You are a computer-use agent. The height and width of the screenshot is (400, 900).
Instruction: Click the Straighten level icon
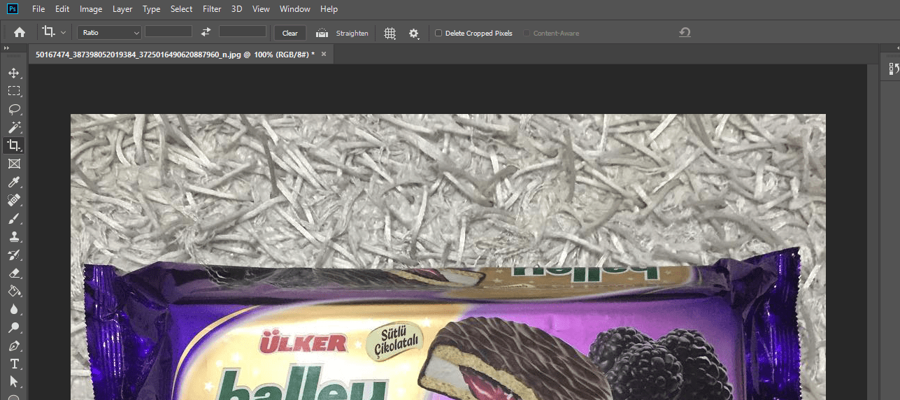(x=322, y=33)
